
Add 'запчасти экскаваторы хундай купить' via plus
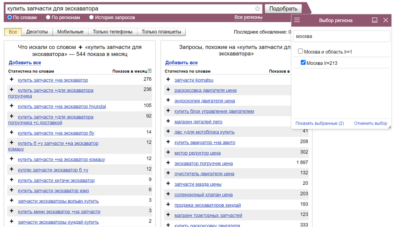pos(12,222)
